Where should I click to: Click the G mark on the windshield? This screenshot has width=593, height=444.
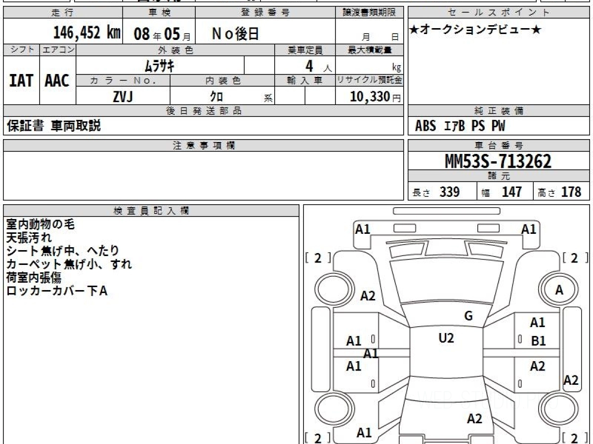(468, 316)
